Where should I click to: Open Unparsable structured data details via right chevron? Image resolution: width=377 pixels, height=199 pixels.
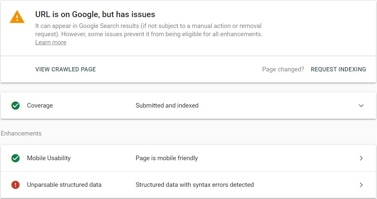tap(361, 185)
